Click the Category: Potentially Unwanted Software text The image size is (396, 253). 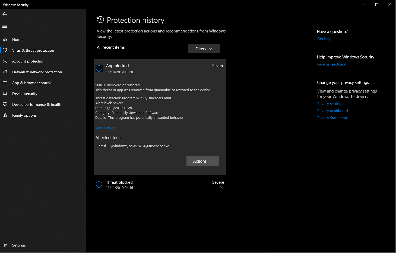[x=127, y=113]
